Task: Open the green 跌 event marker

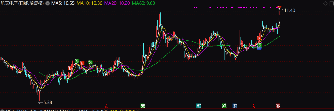Action: coord(224,106)
